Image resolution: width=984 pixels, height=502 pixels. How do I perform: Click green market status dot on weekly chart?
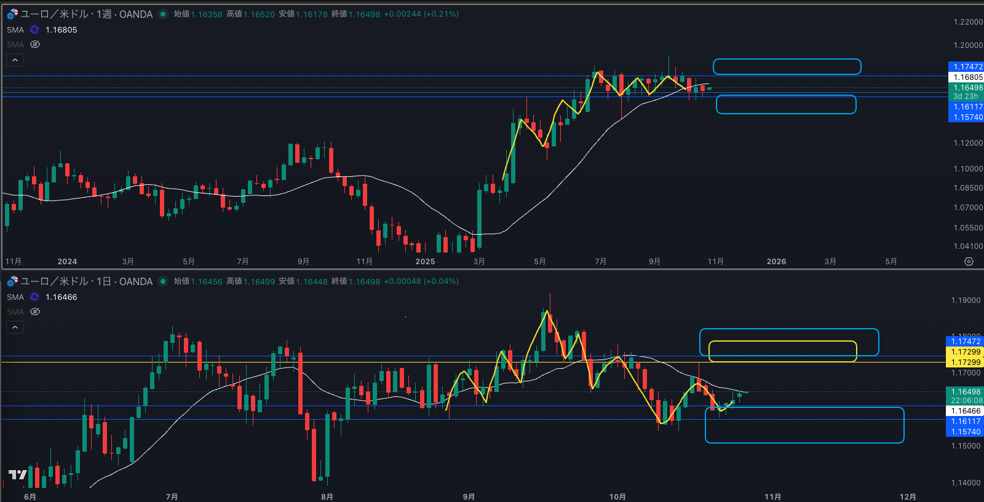click(x=163, y=14)
